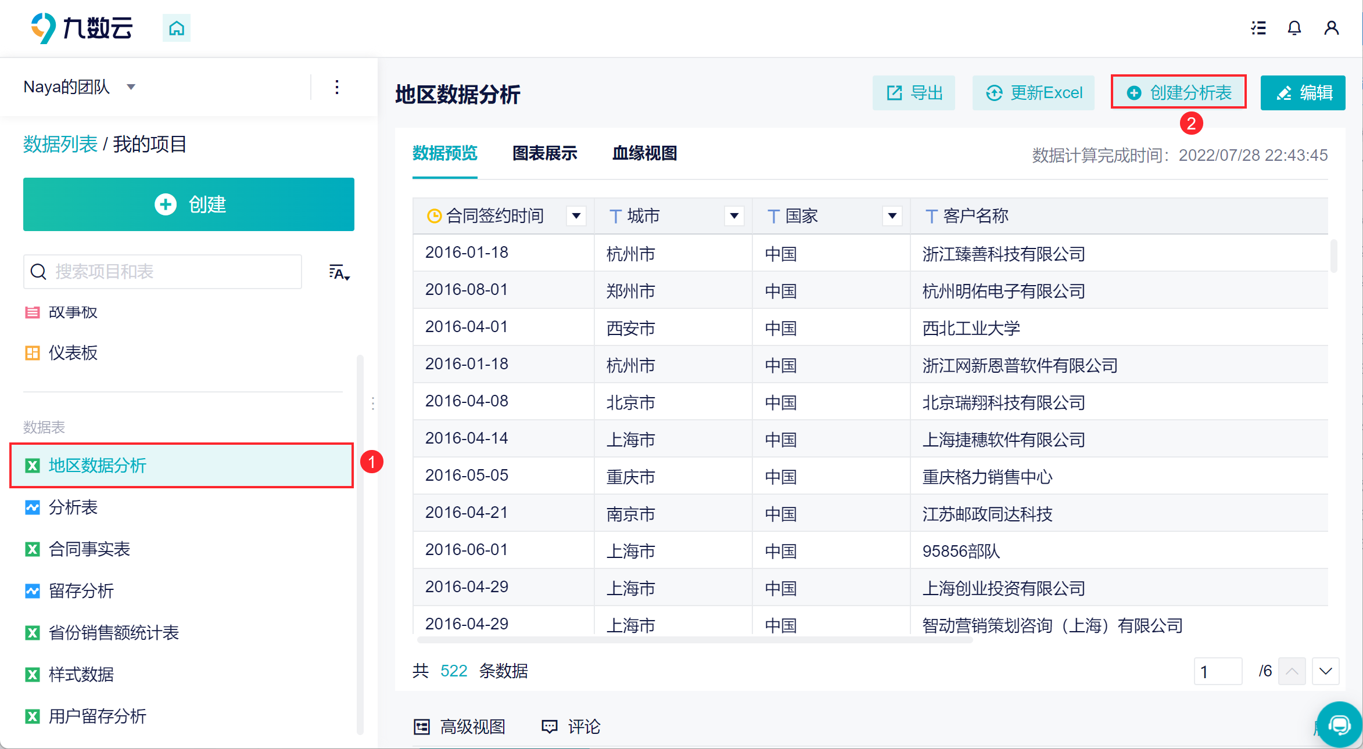Click the home icon in top bar
1363x749 pixels.
click(177, 28)
